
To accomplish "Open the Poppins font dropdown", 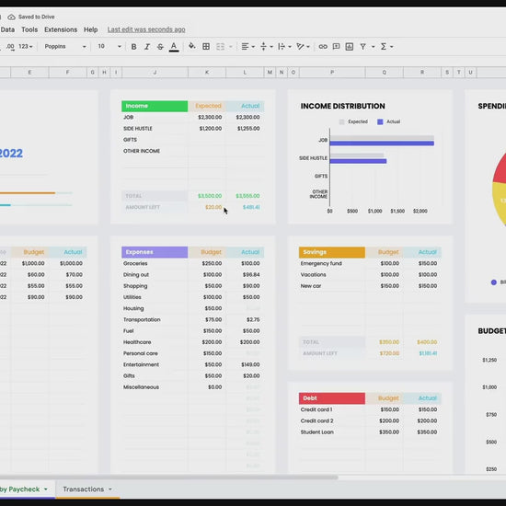I will coord(65,47).
